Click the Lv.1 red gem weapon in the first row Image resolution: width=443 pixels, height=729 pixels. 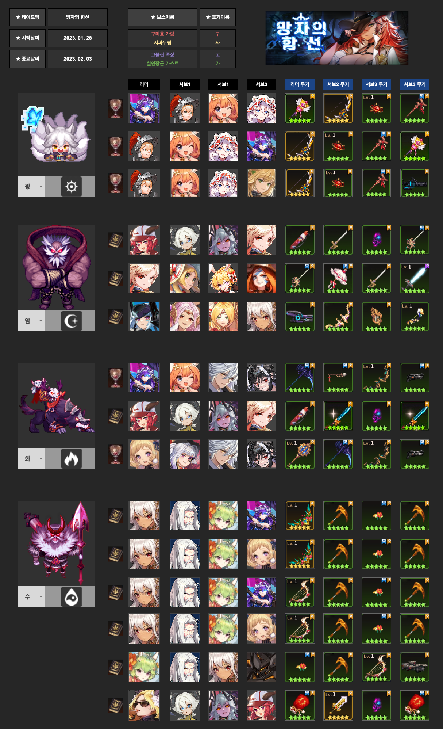376,108
